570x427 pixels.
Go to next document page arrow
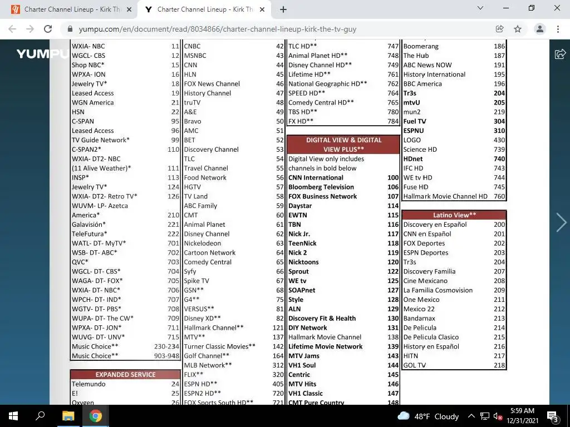pyautogui.click(x=561, y=222)
